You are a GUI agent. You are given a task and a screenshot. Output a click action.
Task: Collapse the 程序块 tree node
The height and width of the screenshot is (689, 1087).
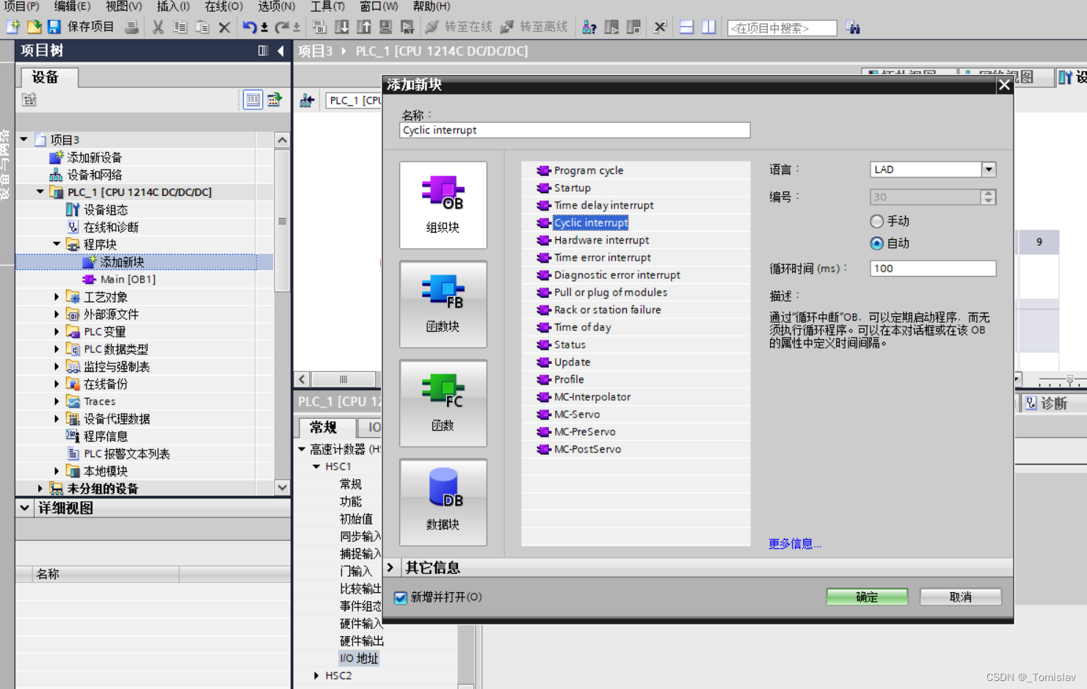pos(57,244)
